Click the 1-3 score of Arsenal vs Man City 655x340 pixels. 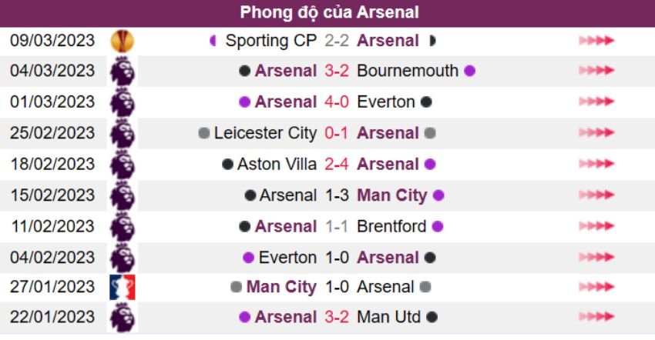[337, 195]
